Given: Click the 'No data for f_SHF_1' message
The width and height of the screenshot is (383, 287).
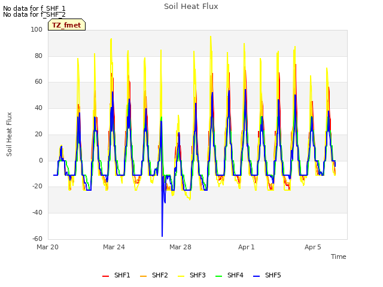Looking at the screenshot, I should point(34,8).
